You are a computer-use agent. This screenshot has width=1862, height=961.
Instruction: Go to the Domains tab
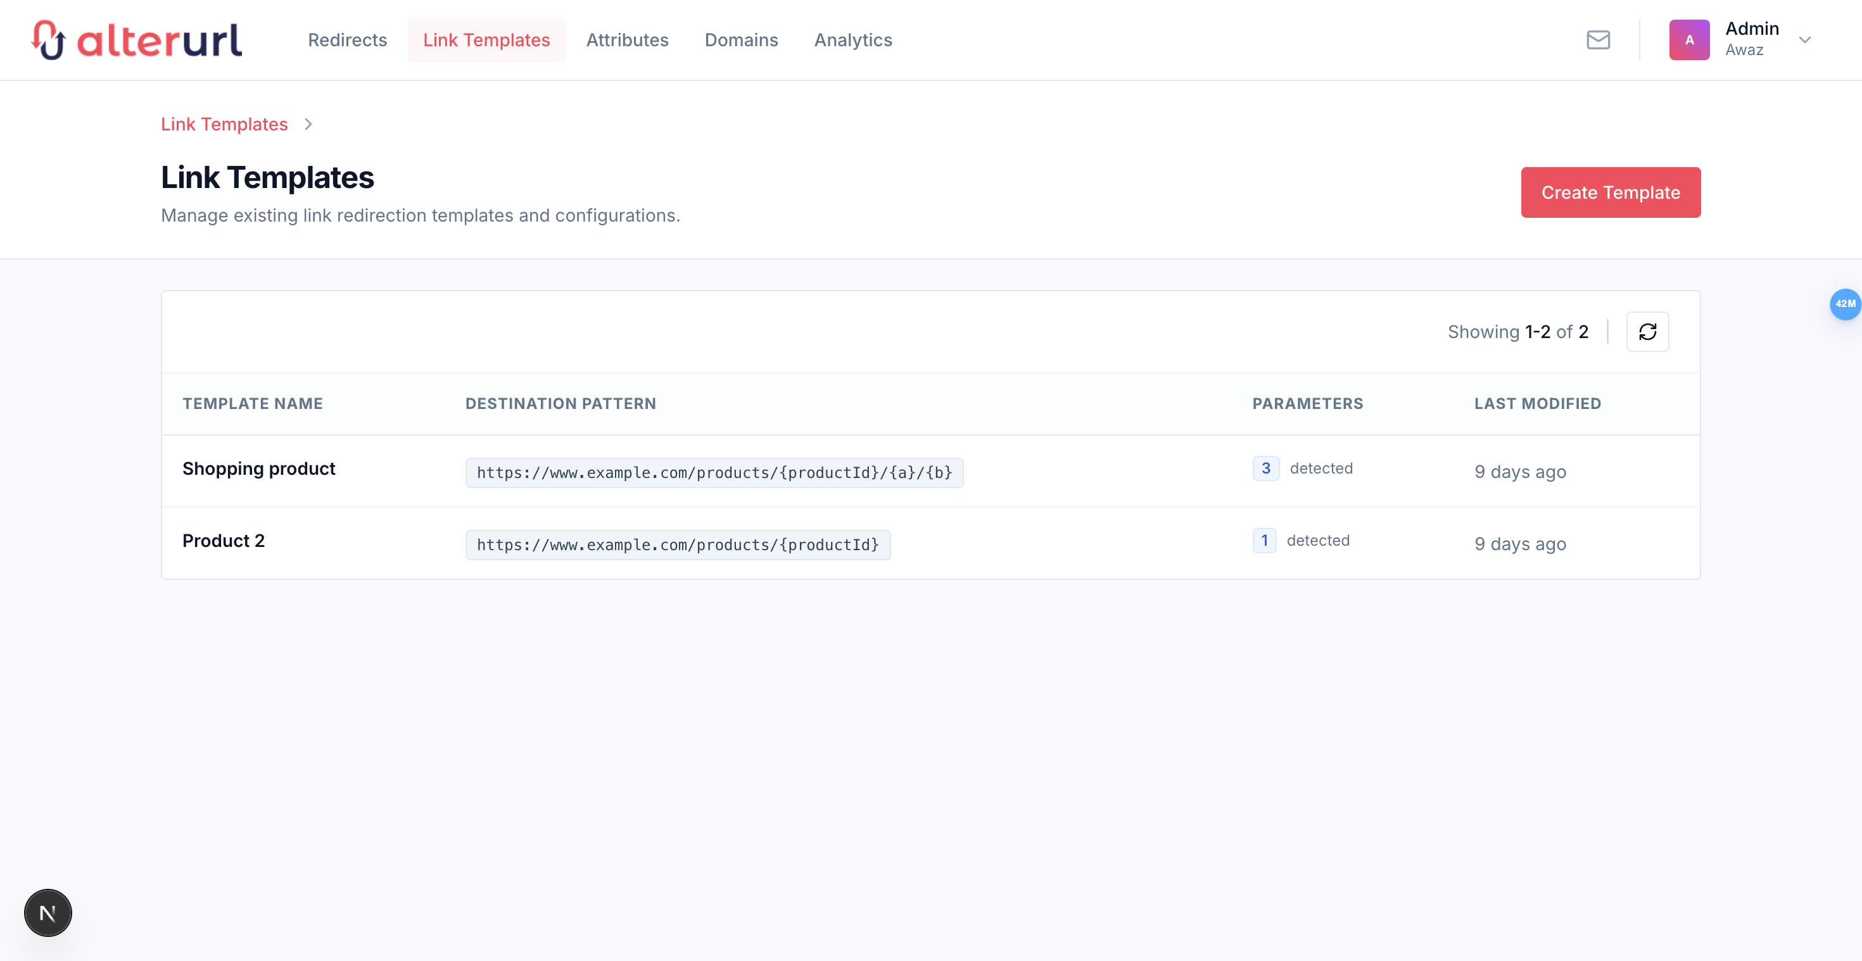pyautogui.click(x=741, y=40)
